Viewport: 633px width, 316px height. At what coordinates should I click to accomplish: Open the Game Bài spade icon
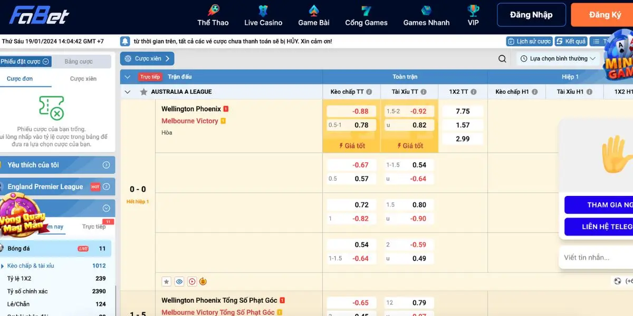(x=313, y=11)
